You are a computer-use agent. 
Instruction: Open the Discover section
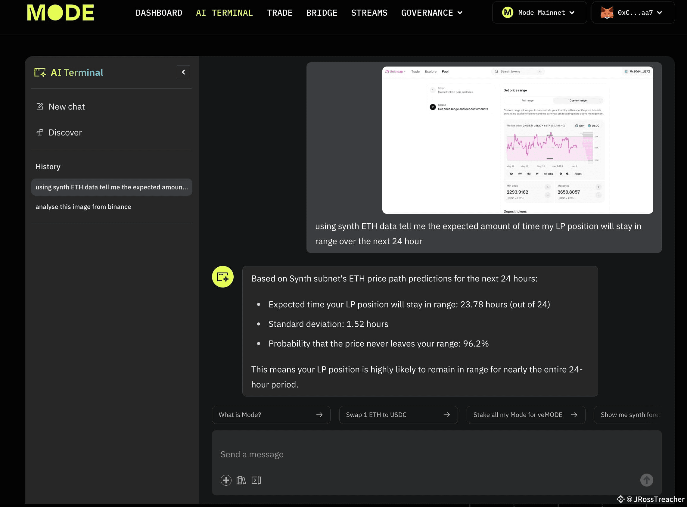(x=59, y=132)
